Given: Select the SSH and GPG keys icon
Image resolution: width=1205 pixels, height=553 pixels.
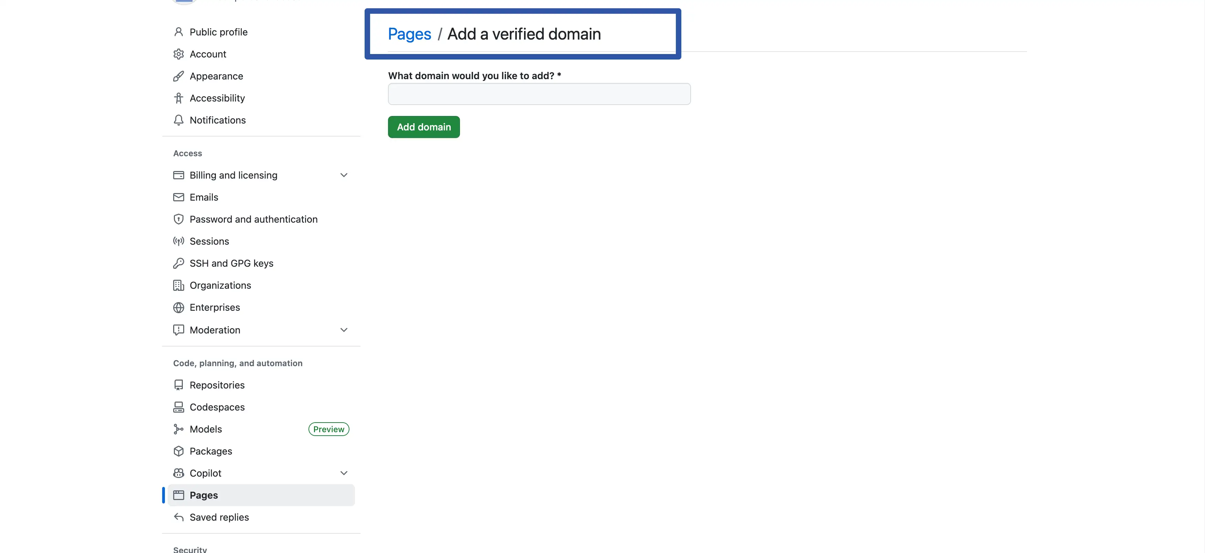Looking at the screenshot, I should pos(179,263).
